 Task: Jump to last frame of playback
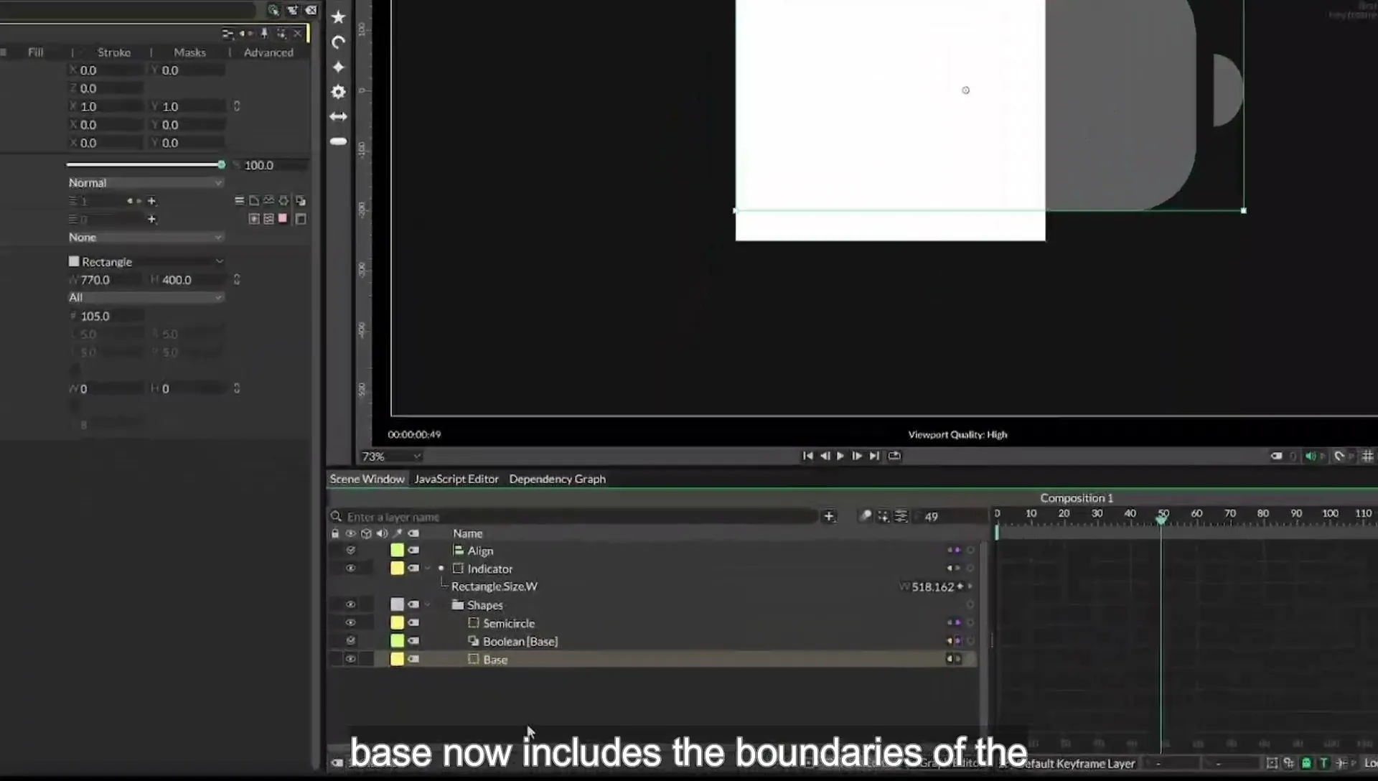click(874, 456)
